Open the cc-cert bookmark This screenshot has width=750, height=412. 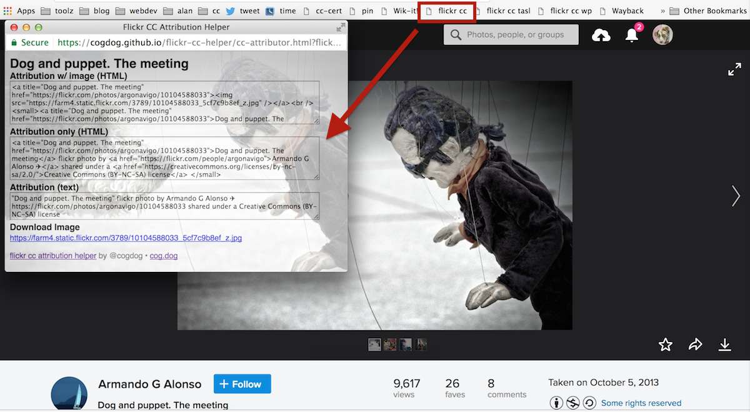click(x=322, y=11)
